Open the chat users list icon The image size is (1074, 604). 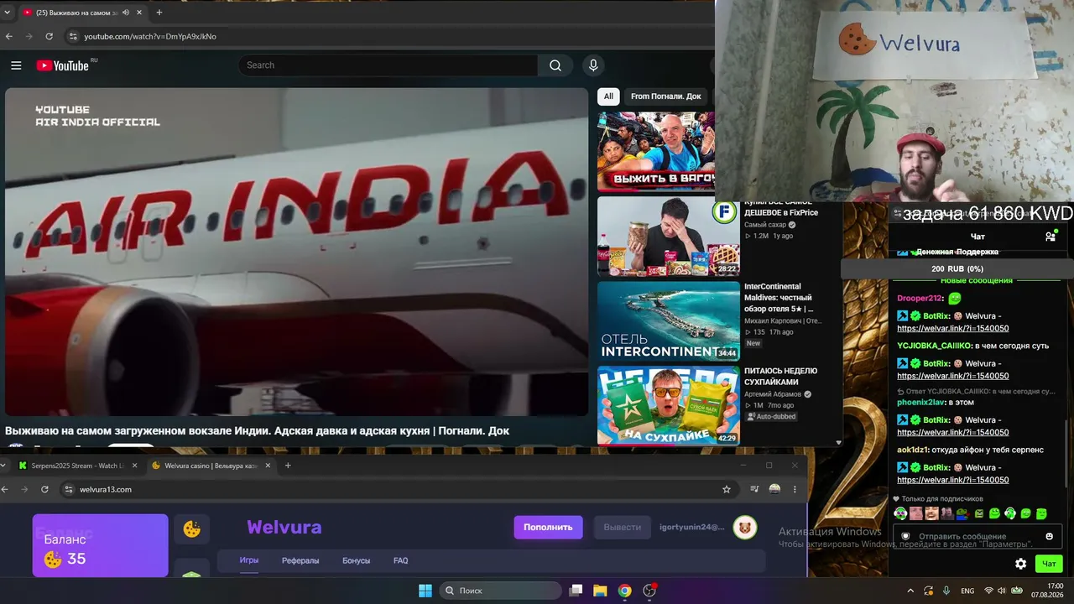(1050, 237)
